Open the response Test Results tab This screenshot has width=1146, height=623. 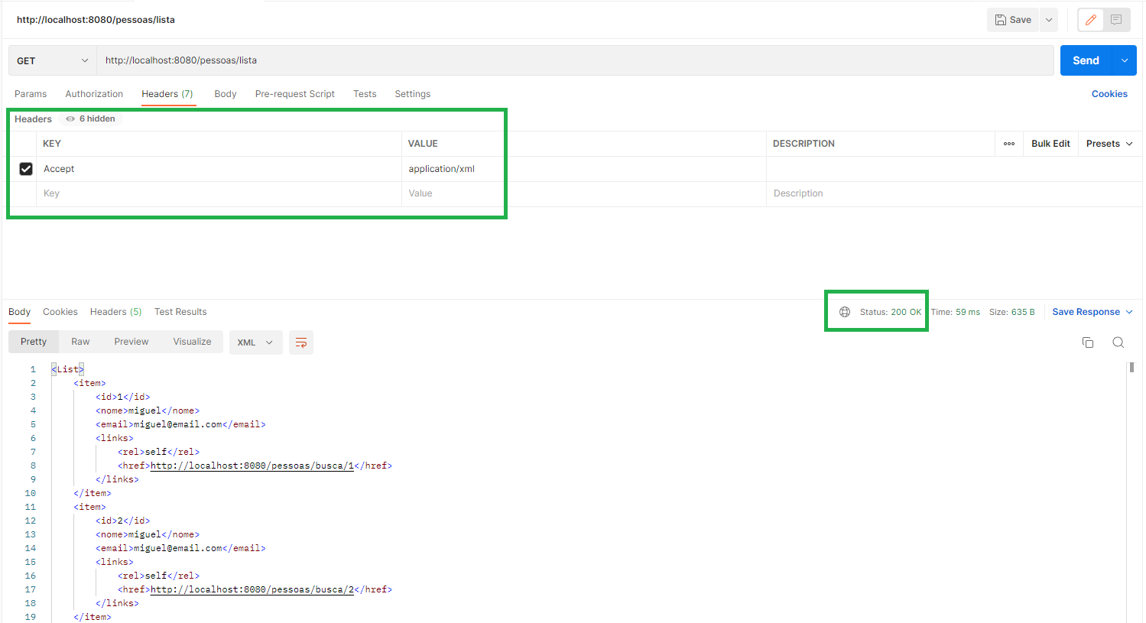180,311
